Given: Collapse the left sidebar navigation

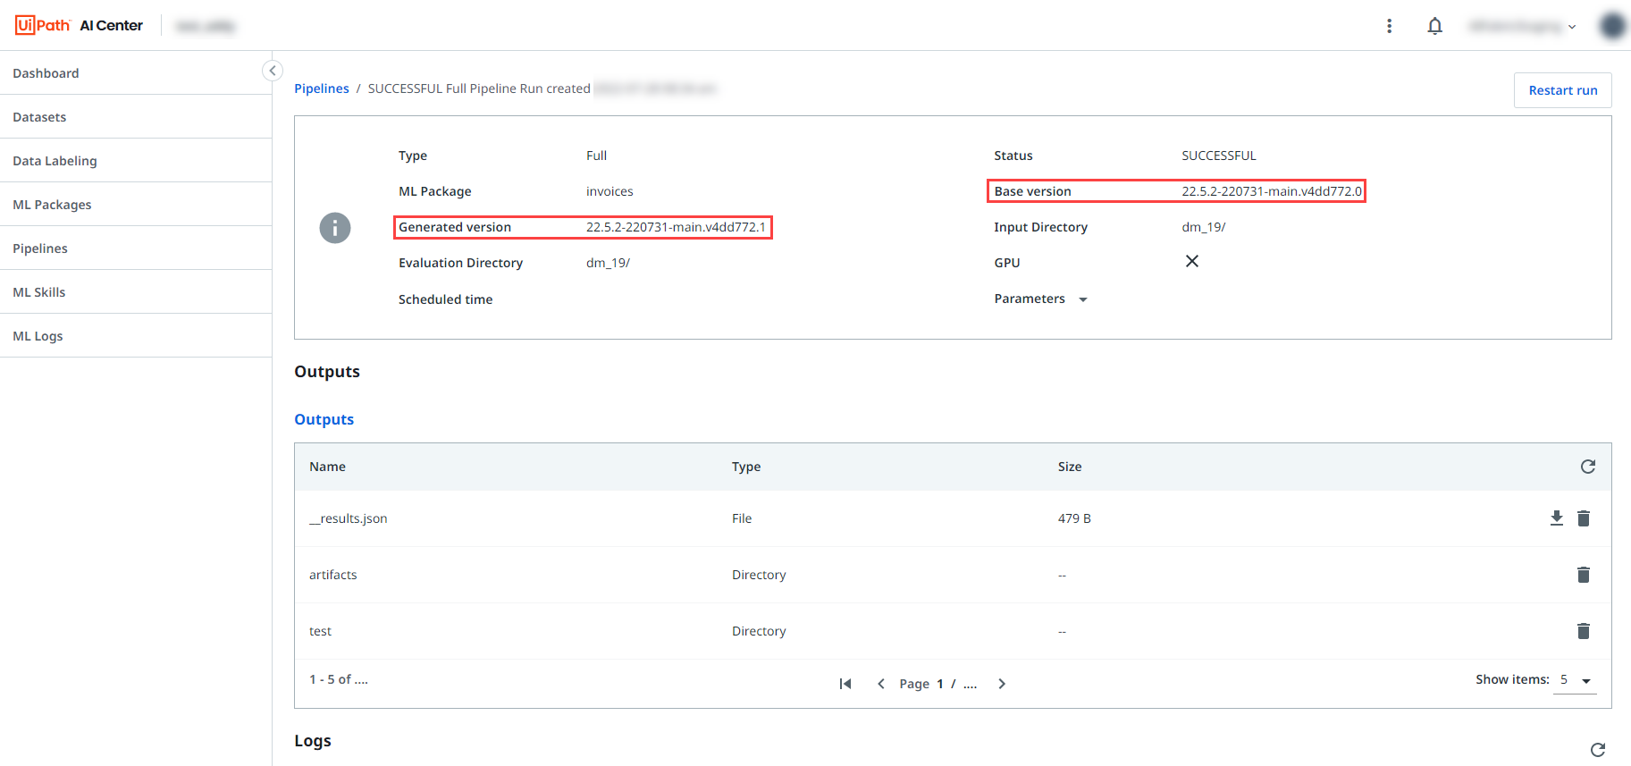Looking at the screenshot, I should pos(273,71).
